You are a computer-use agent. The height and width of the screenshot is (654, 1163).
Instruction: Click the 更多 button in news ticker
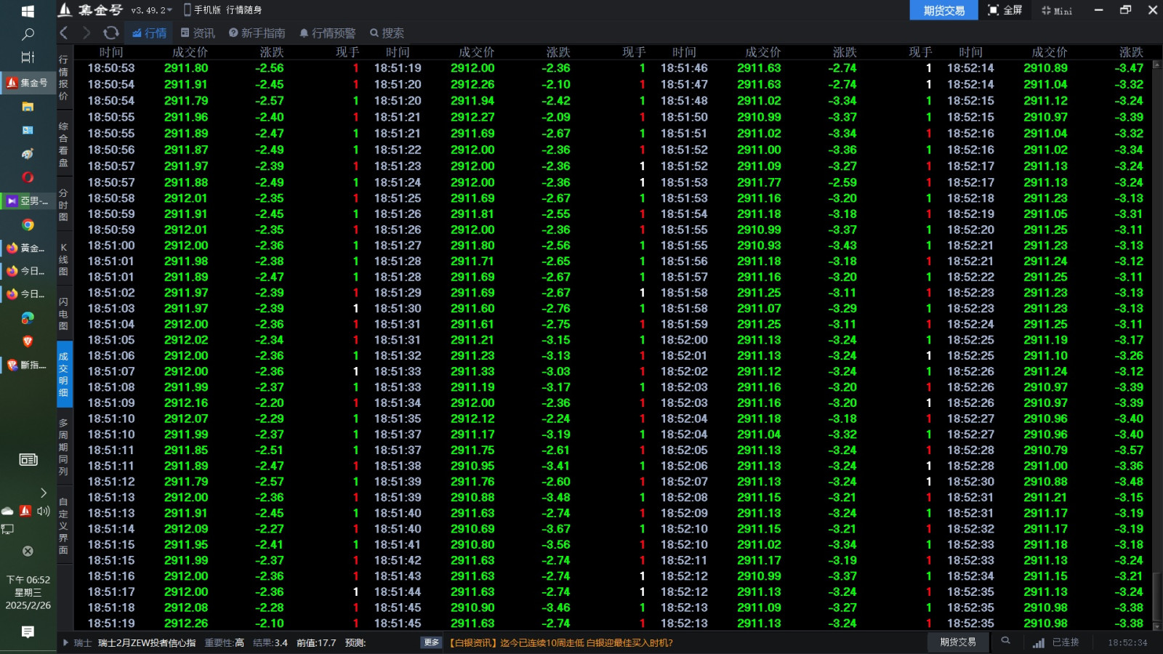(432, 642)
